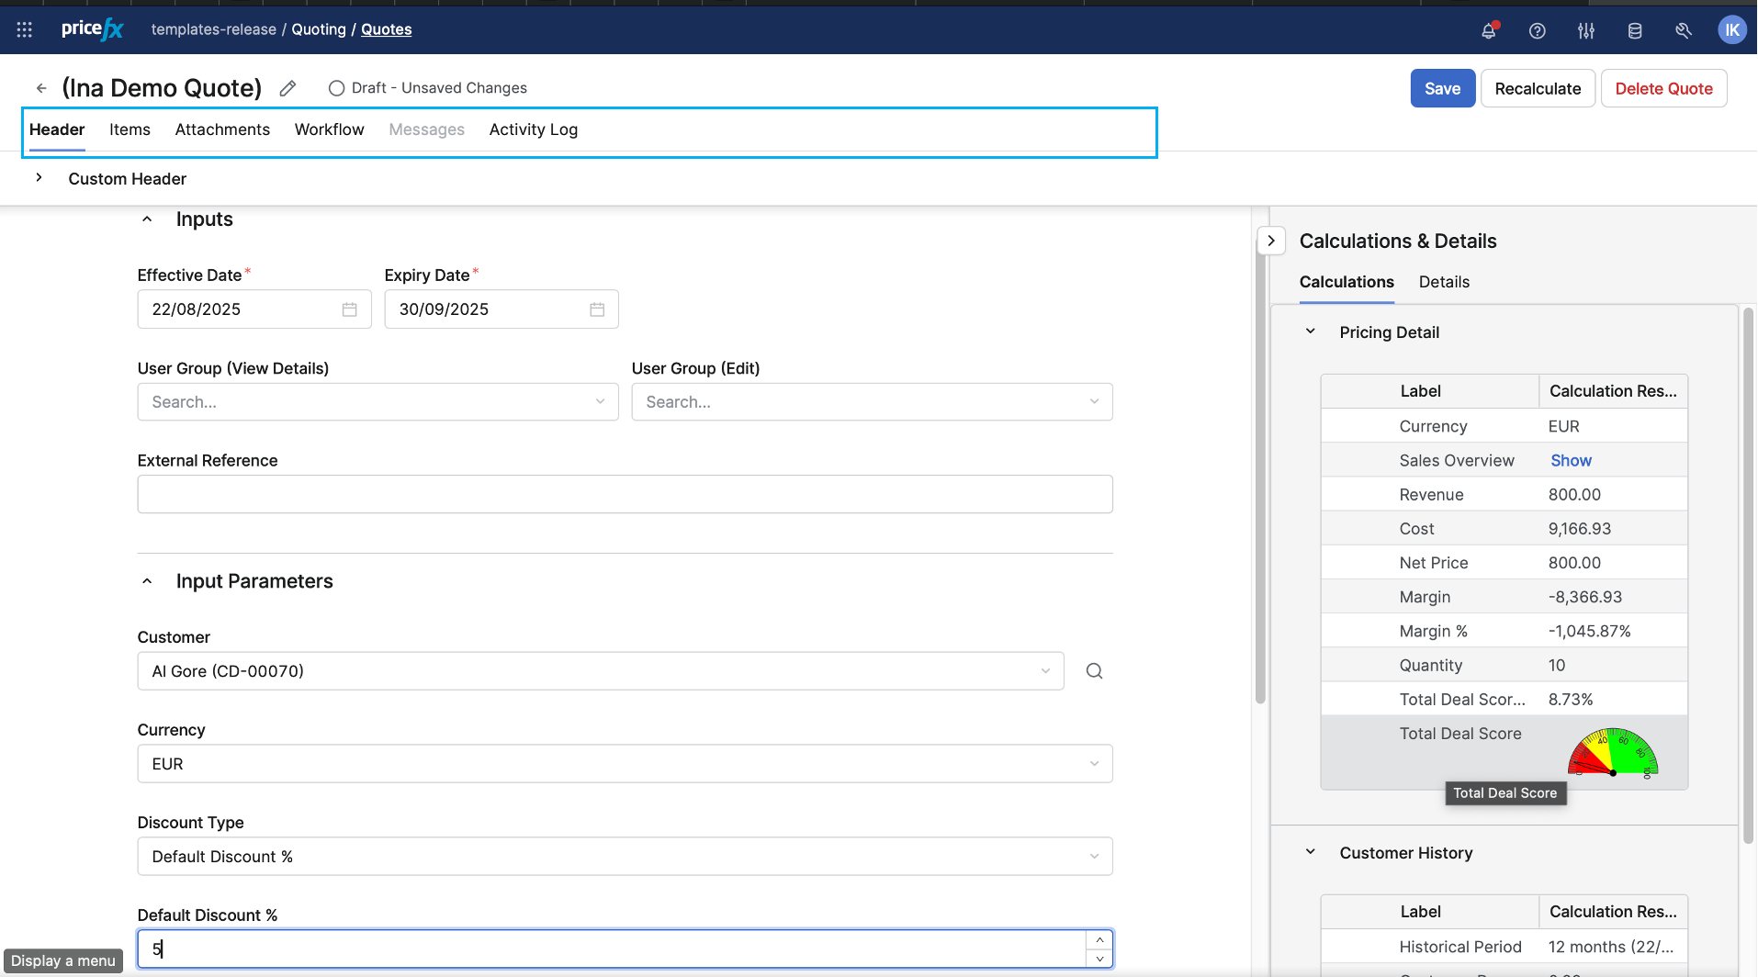Viewport: 1758px width, 977px height.
Task: Click the database icon in top bar
Action: [1634, 30]
